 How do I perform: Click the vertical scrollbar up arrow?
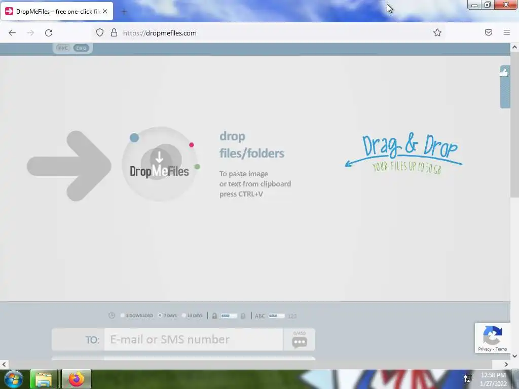click(514, 47)
